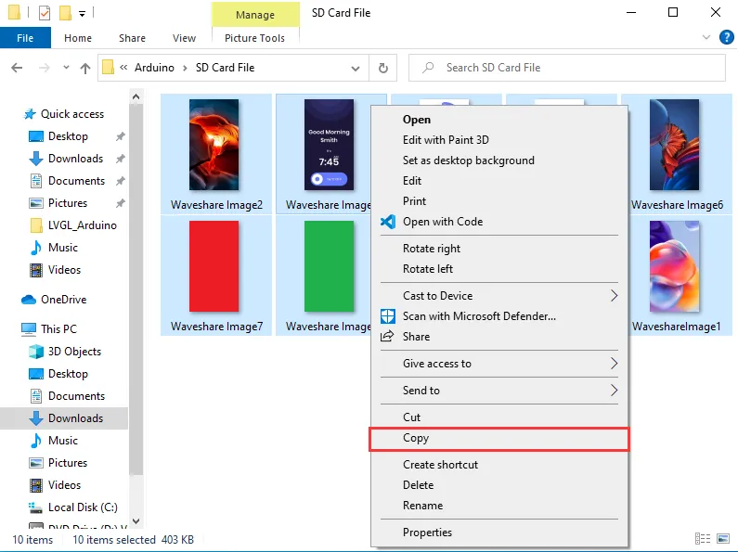Switch to large thumbnails view icon
The image size is (738, 552).
(722, 539)
